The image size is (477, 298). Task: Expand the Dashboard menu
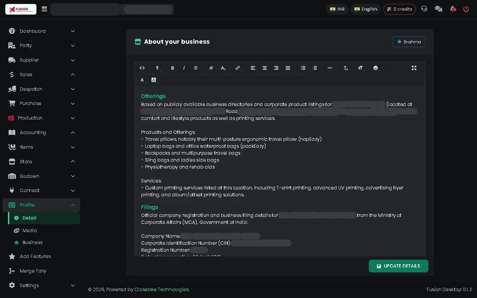(x=41, y=31)
